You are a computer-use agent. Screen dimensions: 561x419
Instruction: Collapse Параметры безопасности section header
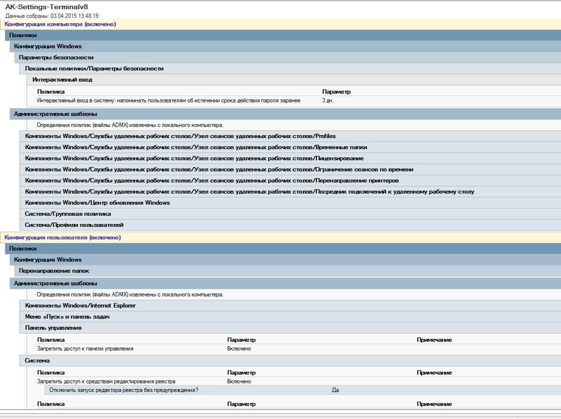tap(56, 57)
